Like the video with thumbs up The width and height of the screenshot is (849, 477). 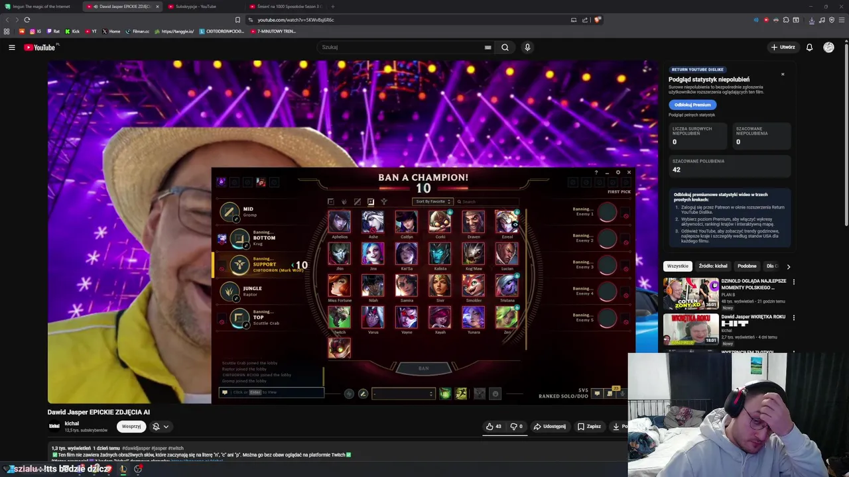[494, 427]
